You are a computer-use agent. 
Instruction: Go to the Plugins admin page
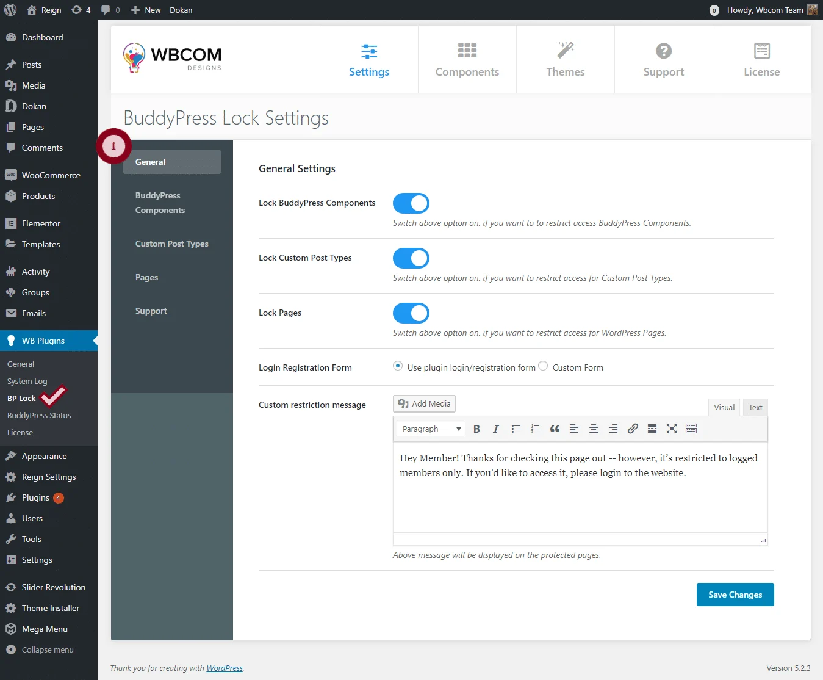[x=49, y=497]
